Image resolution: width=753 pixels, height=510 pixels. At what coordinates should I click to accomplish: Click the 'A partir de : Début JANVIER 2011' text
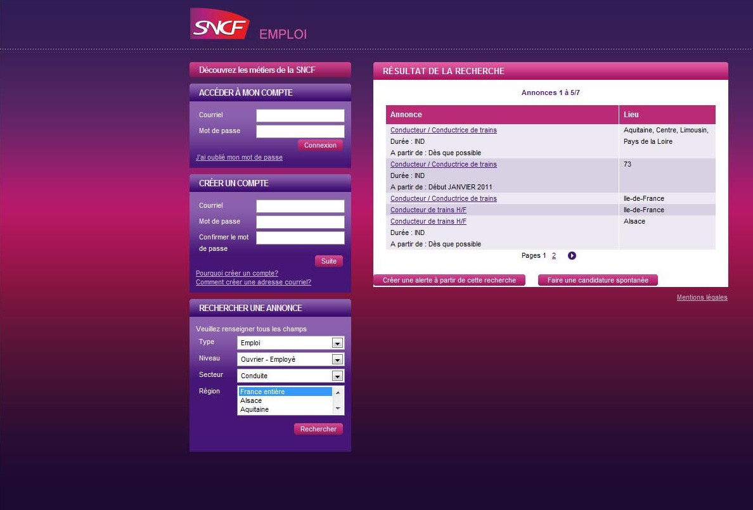click(441, 188)
